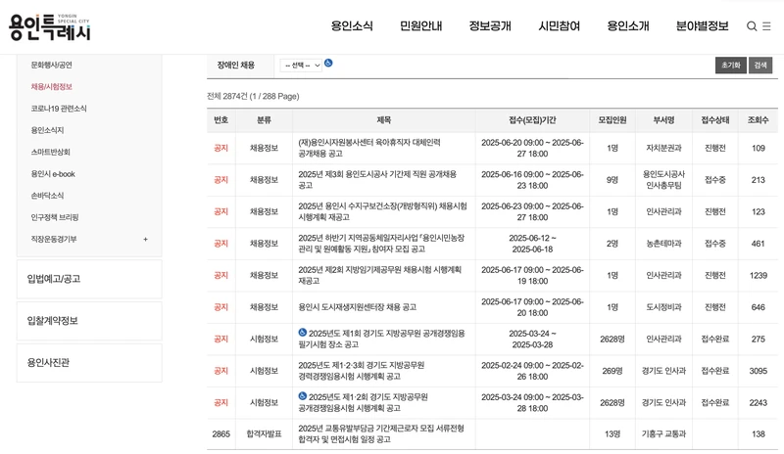Click 도시정비과 department cell

coord(664,307)
